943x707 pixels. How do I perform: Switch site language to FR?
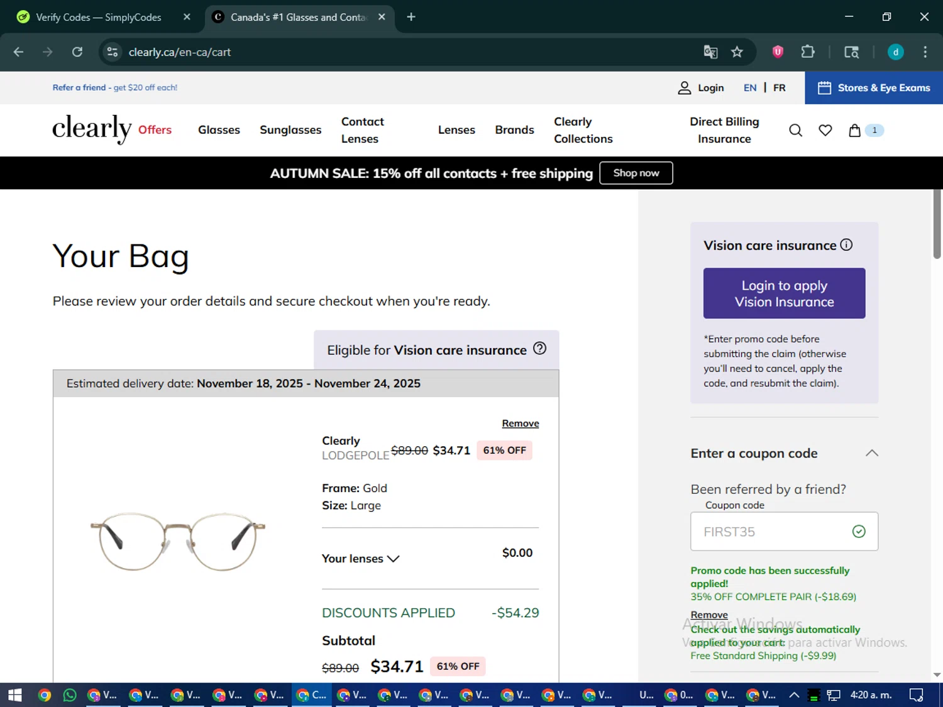tap(779, 88)
